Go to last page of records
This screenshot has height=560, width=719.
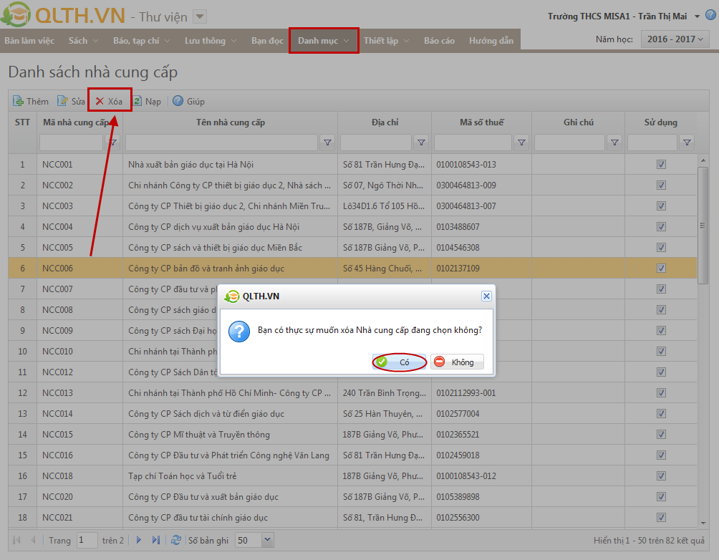point(156,540)
